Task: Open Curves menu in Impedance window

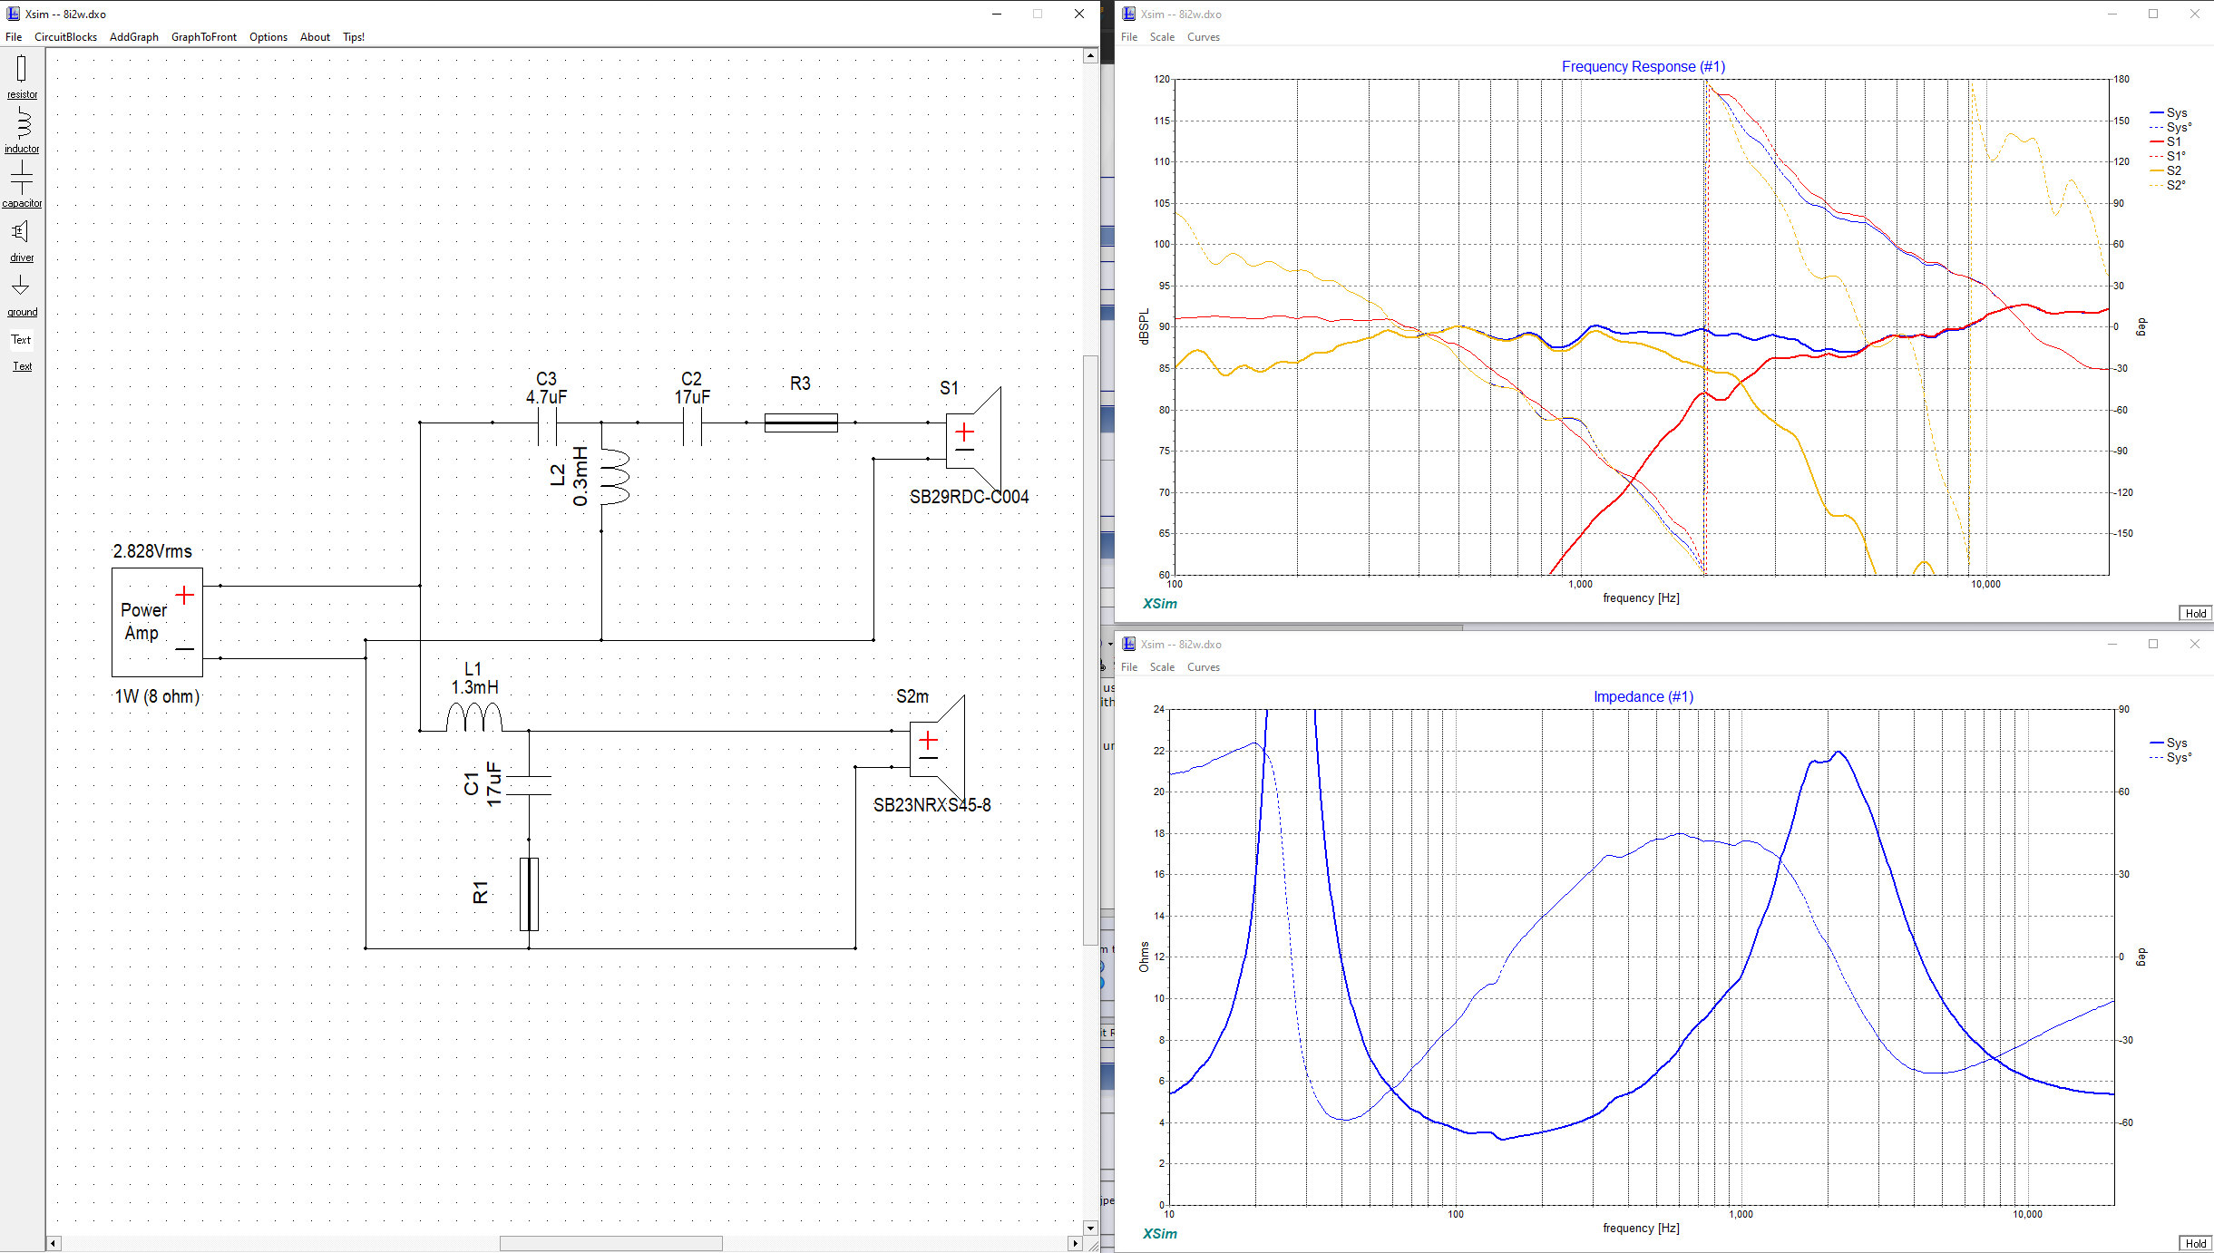Action: pos(1204,667)
